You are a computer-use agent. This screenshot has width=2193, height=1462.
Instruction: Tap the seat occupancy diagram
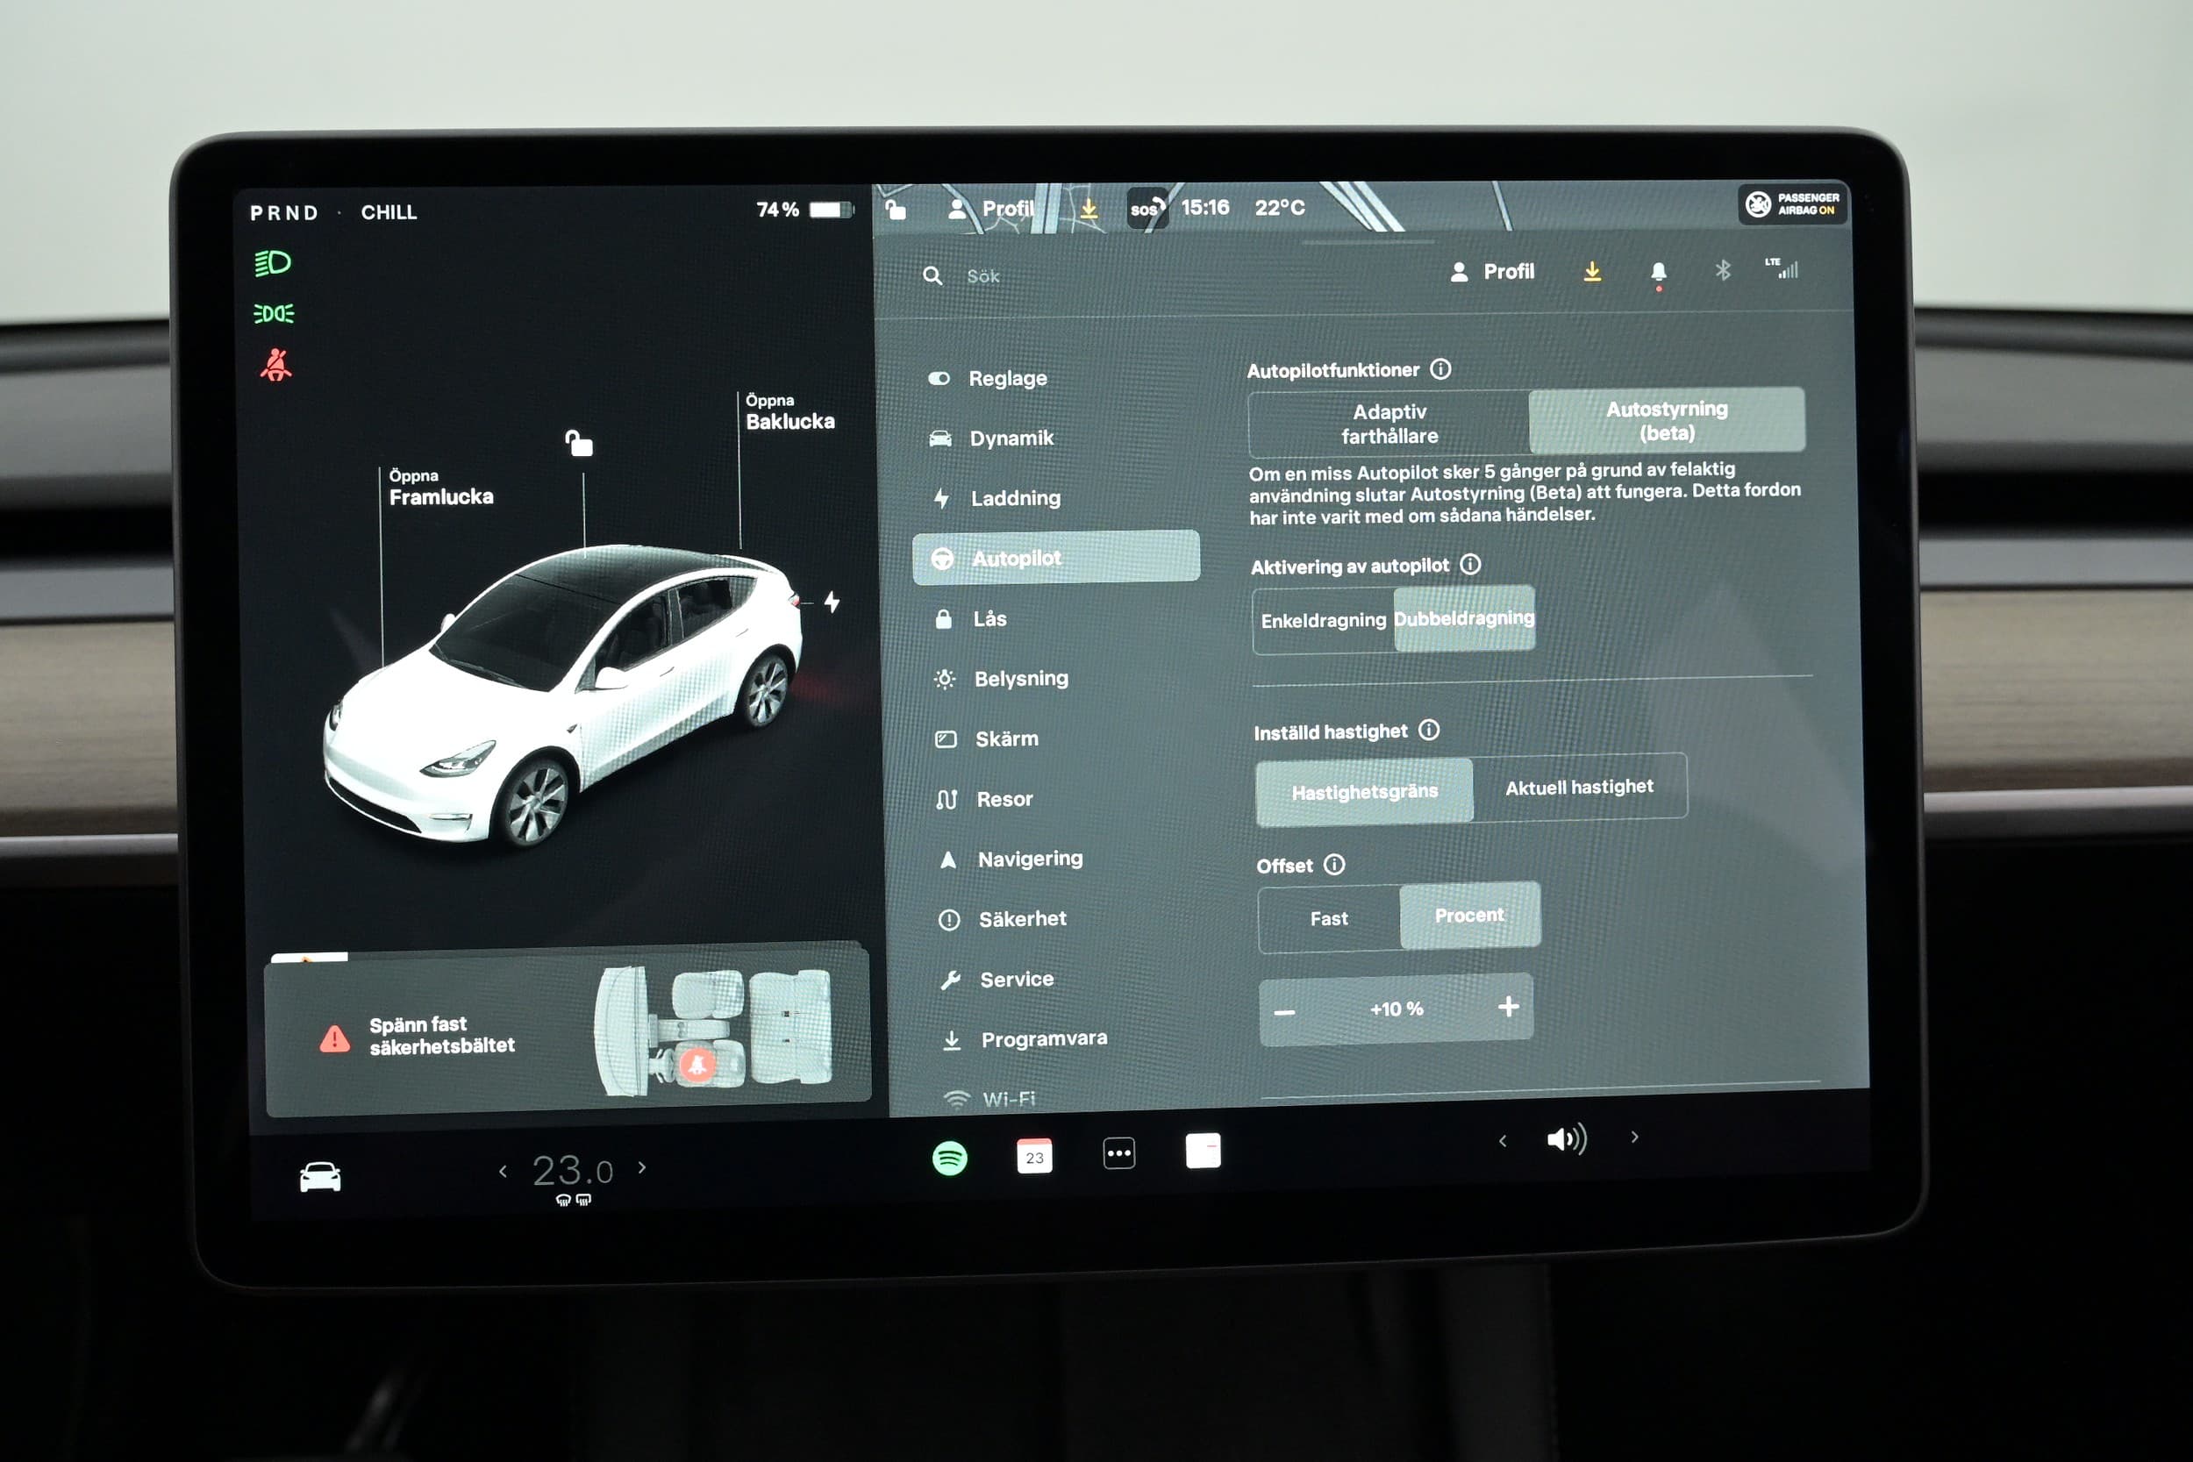(x=713, y=1031)
